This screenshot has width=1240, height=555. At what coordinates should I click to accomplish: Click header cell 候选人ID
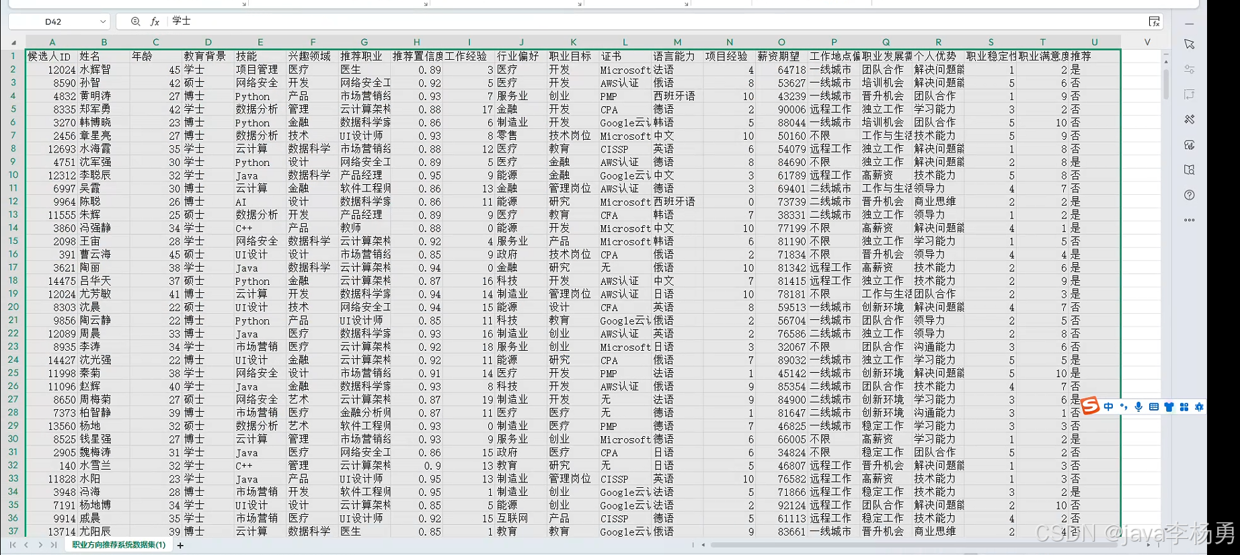pos(52,56)
